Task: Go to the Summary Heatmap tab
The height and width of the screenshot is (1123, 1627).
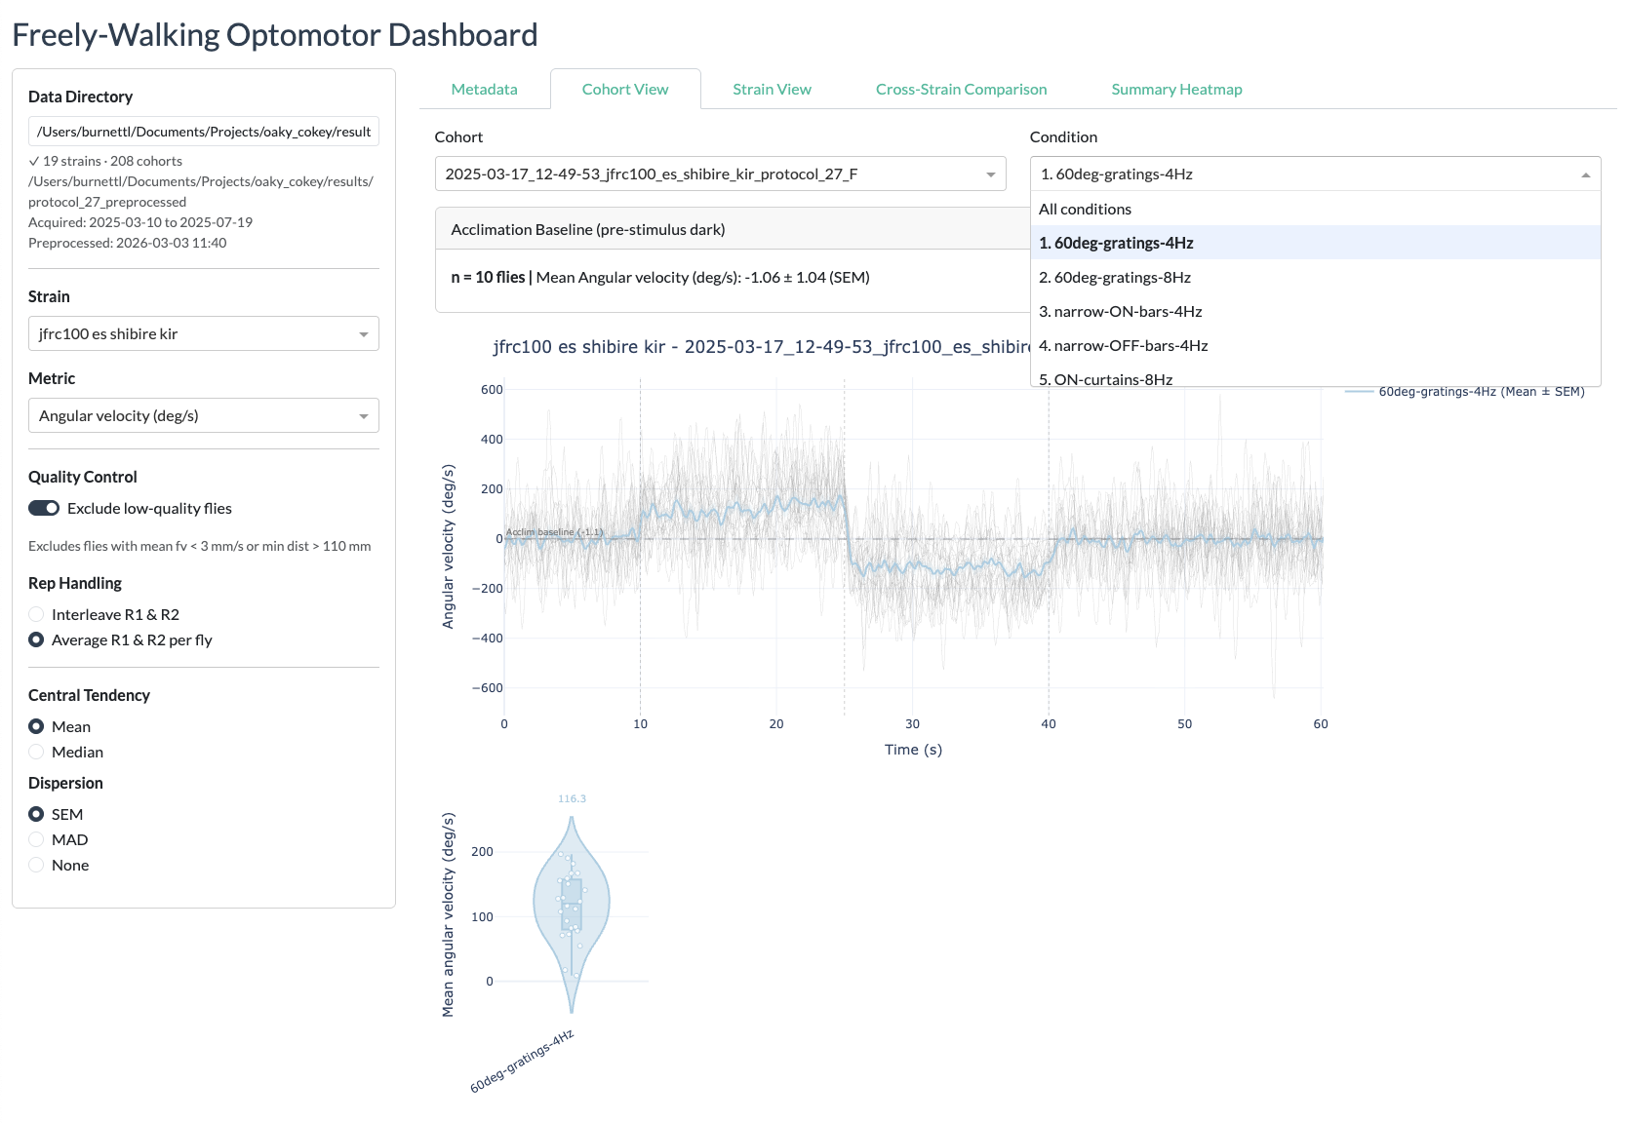Action: pos(1176,89)
